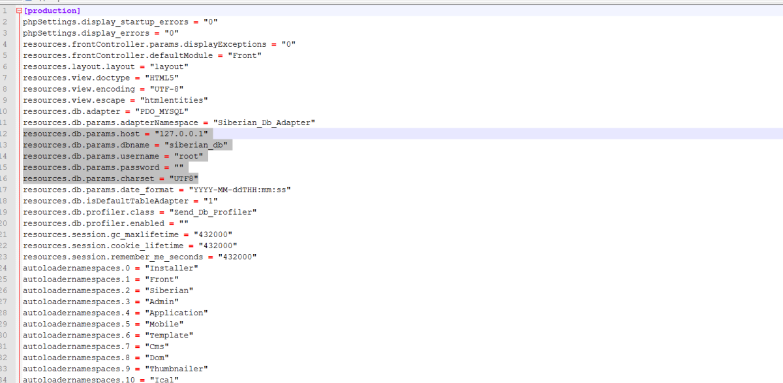
Task: Click the resources.session.remember_me_seconds line
Action: coord(140,257)
